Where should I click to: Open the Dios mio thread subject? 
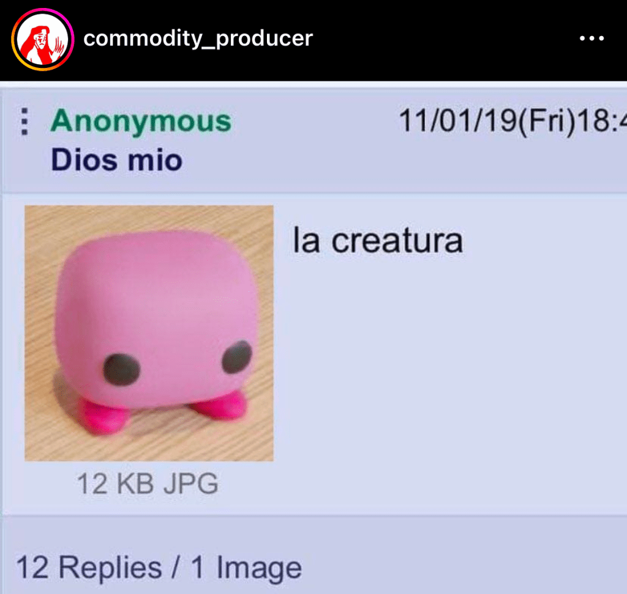pyautogui.click(x=116, y=160)
